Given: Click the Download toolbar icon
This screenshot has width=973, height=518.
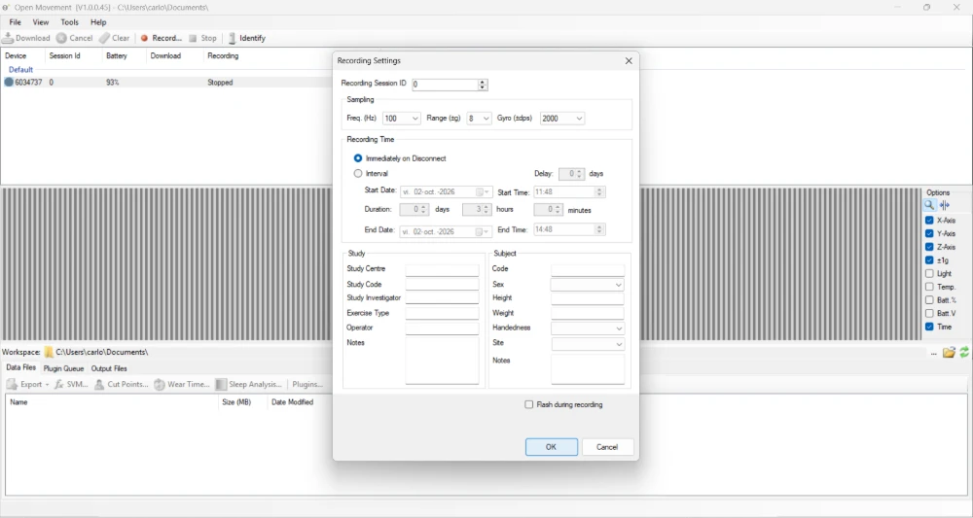Looking at the screenshot, I should pyautogui.click(x=8, y=38).
